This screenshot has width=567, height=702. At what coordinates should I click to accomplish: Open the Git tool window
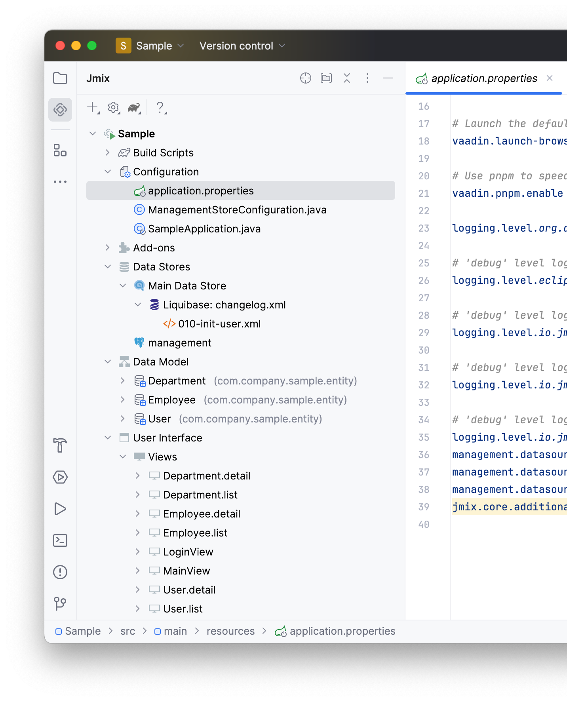[x=60, y=604]
